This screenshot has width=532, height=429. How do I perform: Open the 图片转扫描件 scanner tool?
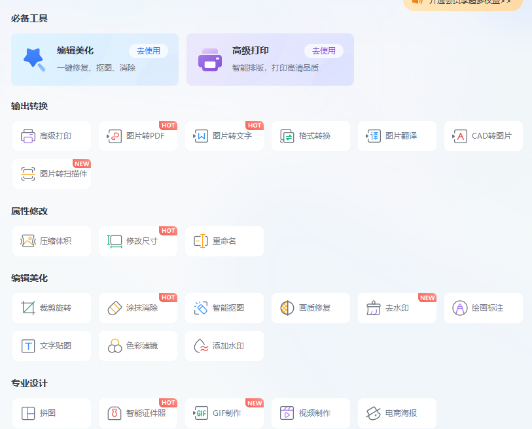[x=52, y=174]
